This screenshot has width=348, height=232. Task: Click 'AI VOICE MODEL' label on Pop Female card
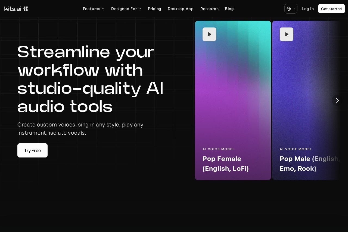tap(219, 149)
